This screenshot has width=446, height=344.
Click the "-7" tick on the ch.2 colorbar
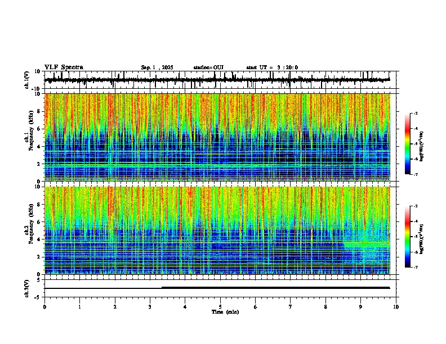click(415, 267)
